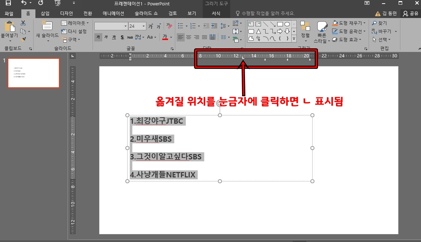Click the 새 슬라이드 icon
This screenshot has height=242, width=421.
(x=47, y=26)
